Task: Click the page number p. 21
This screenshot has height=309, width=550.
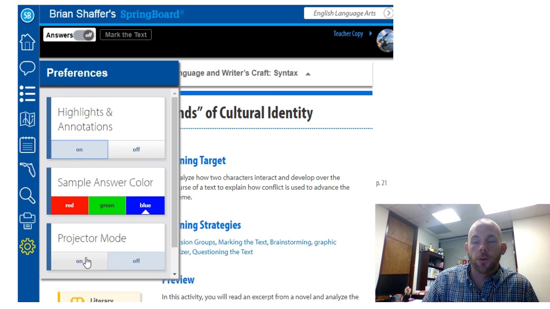Action: pos(382,183)
